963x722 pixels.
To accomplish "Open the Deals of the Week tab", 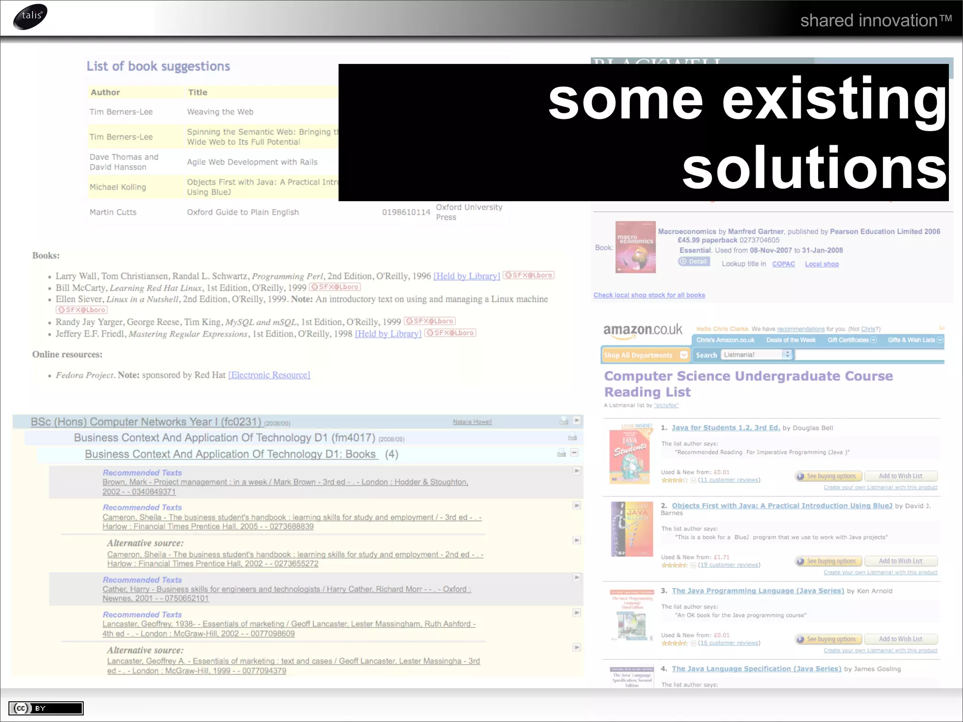I will [x=791, y=340].
